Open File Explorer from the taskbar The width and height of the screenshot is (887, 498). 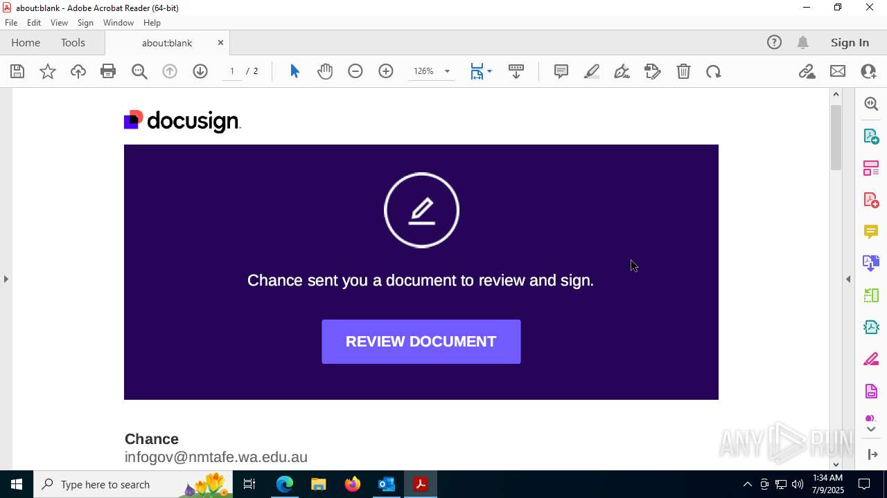[x=319, y=484]
